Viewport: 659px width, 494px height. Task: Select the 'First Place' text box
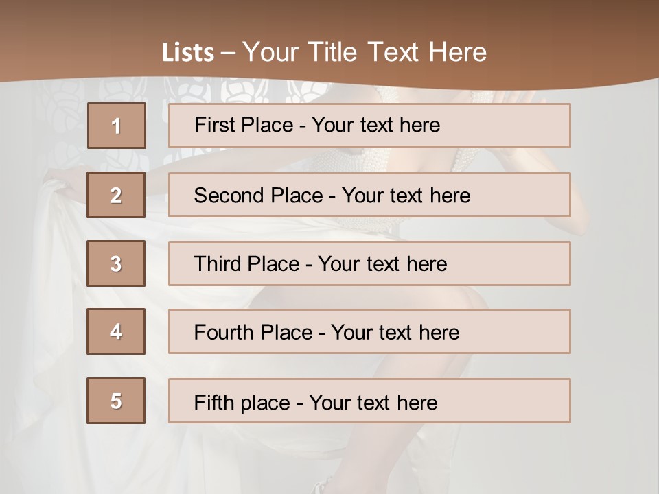click(x=369, y=126)
